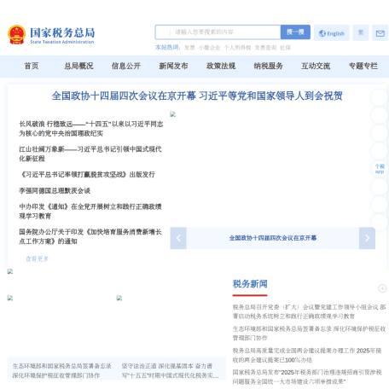Select hot keyword 小微企业
389x389 pixels.
point(209,48)
